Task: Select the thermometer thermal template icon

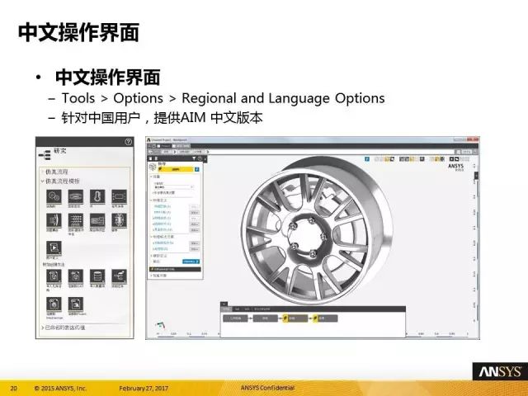Action: 97,196
